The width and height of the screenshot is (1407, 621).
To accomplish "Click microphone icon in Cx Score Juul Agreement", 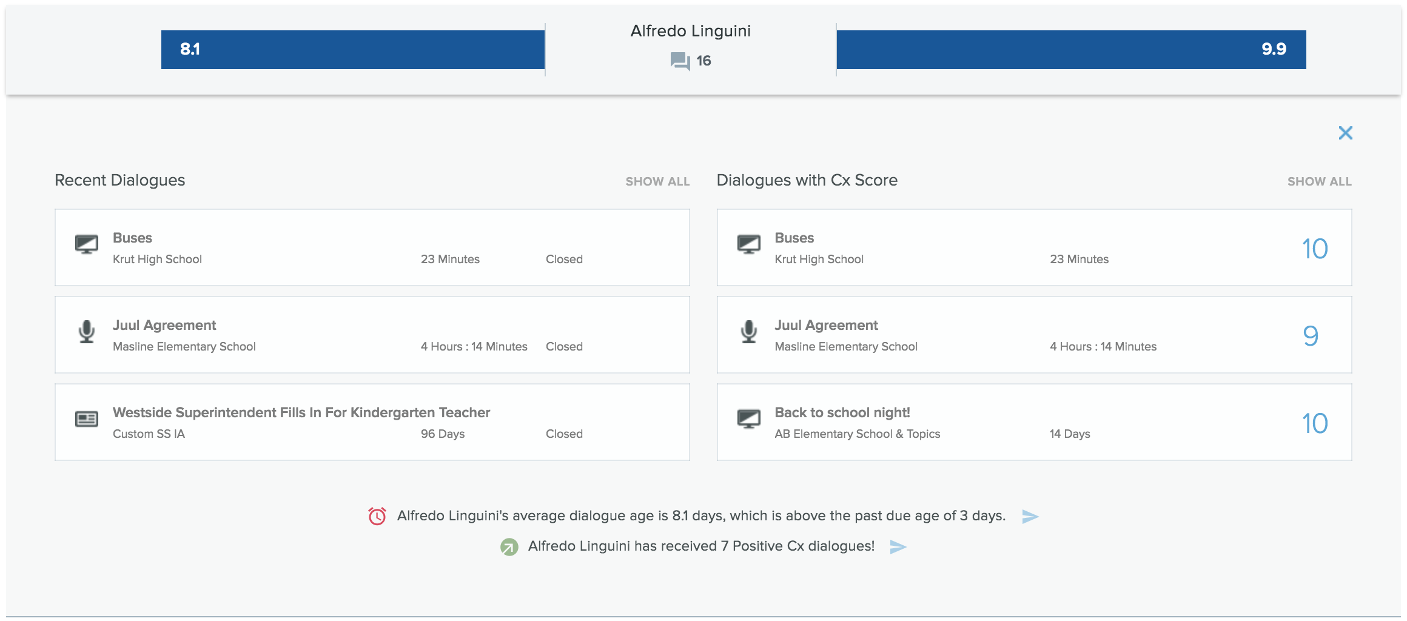I will 749,332.
